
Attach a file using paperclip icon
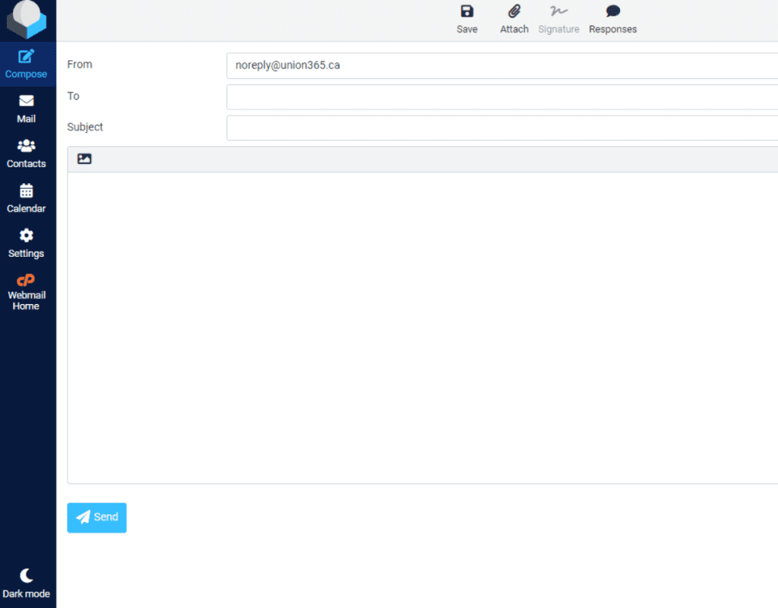[514, 20]
